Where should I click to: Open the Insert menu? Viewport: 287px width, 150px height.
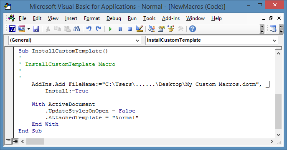(71, 18)
